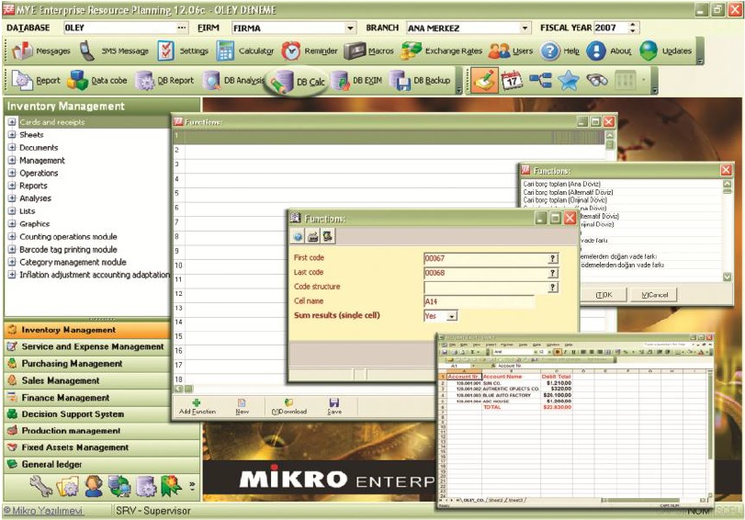Open the Users icon

(x=511, y=51)
